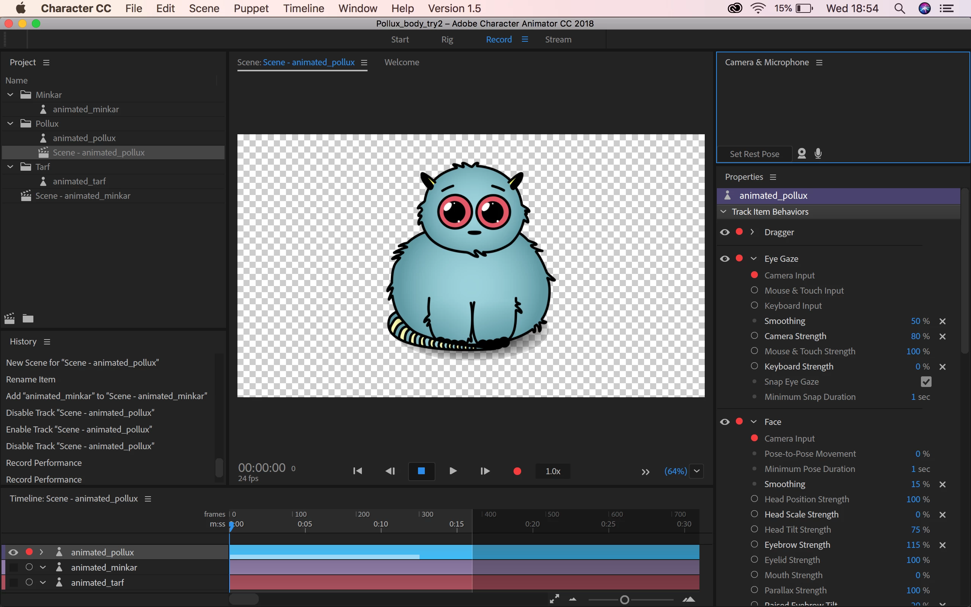Arm Keyboard Input for Eye Gaze

754,305
